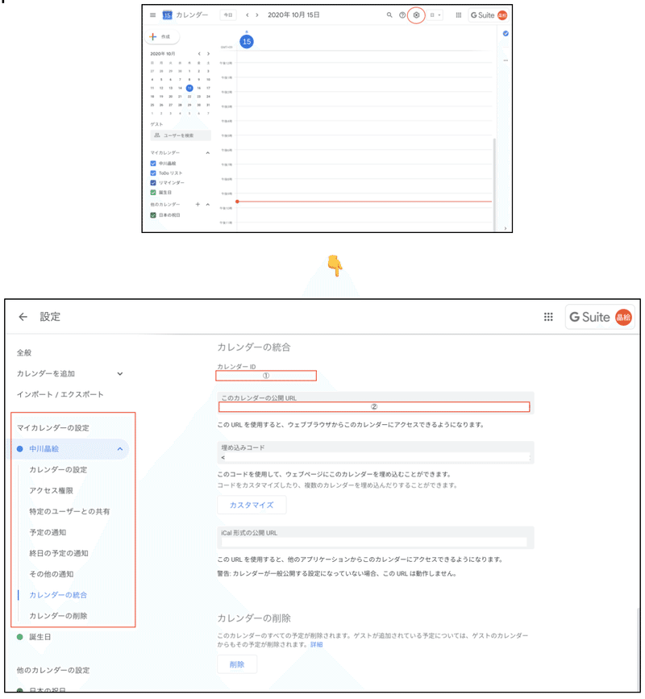Go to 予定の通知 subsection
The image size is (645, 699).
point(48,533)
